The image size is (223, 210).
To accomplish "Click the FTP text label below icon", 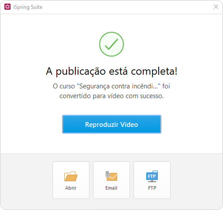I will click(152, 188).
